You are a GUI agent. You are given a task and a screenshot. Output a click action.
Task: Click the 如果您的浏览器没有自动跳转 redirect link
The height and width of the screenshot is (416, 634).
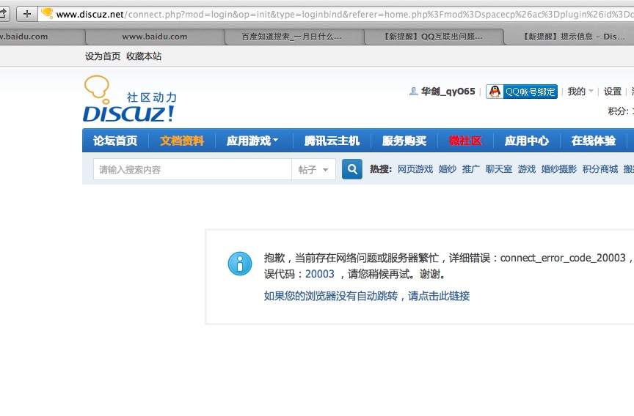pos(367,296)
